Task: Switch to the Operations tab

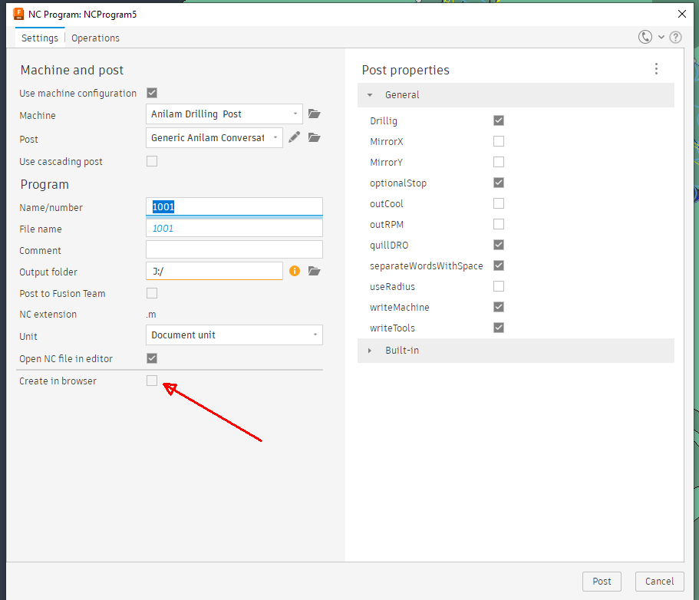Action: coord(94,38)
